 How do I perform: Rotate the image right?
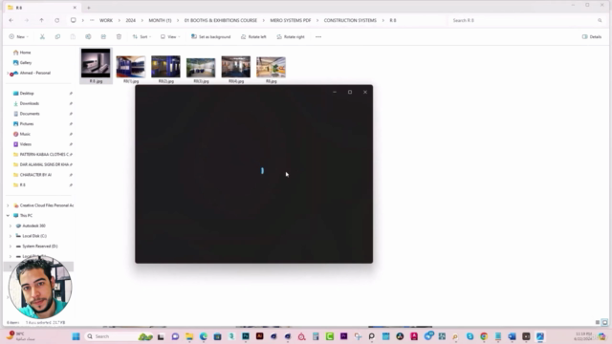(291, 36)
